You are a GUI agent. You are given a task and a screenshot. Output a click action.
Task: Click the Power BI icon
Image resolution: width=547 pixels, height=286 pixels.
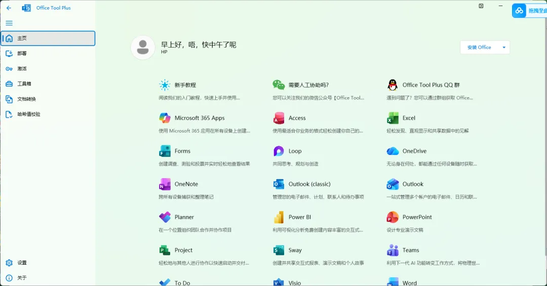pyautogui.click(x=279, y=217)
